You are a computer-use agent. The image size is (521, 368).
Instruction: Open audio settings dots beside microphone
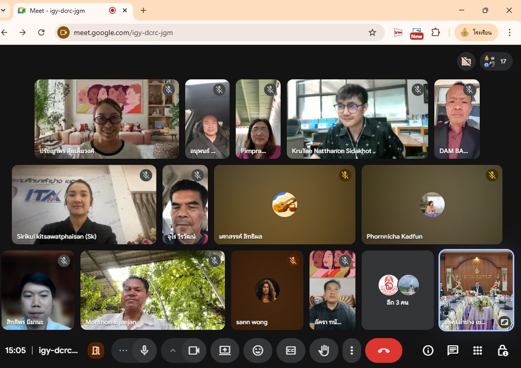123,350
